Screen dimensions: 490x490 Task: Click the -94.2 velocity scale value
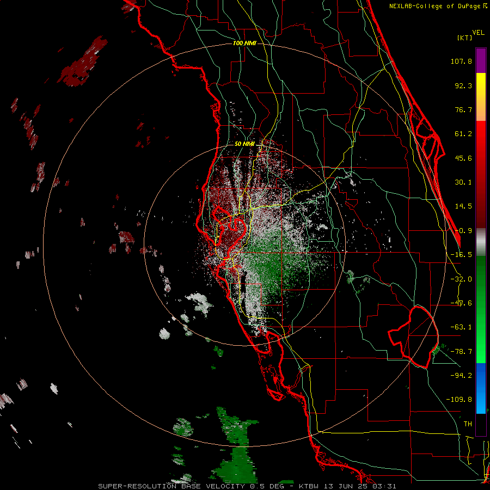tap(461, 375)
